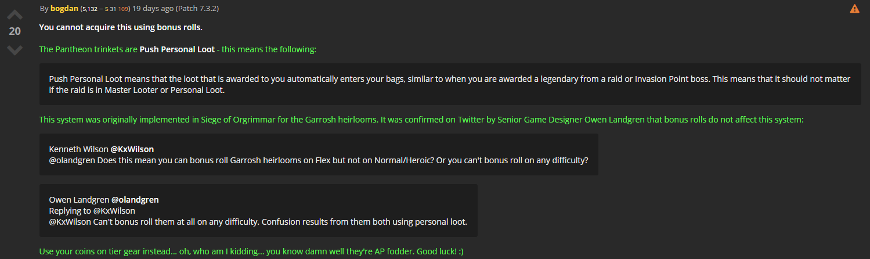Click the 5·31·109 achievement counts
The width and height of the screenshot is (870, 259).
coord(117,9)
